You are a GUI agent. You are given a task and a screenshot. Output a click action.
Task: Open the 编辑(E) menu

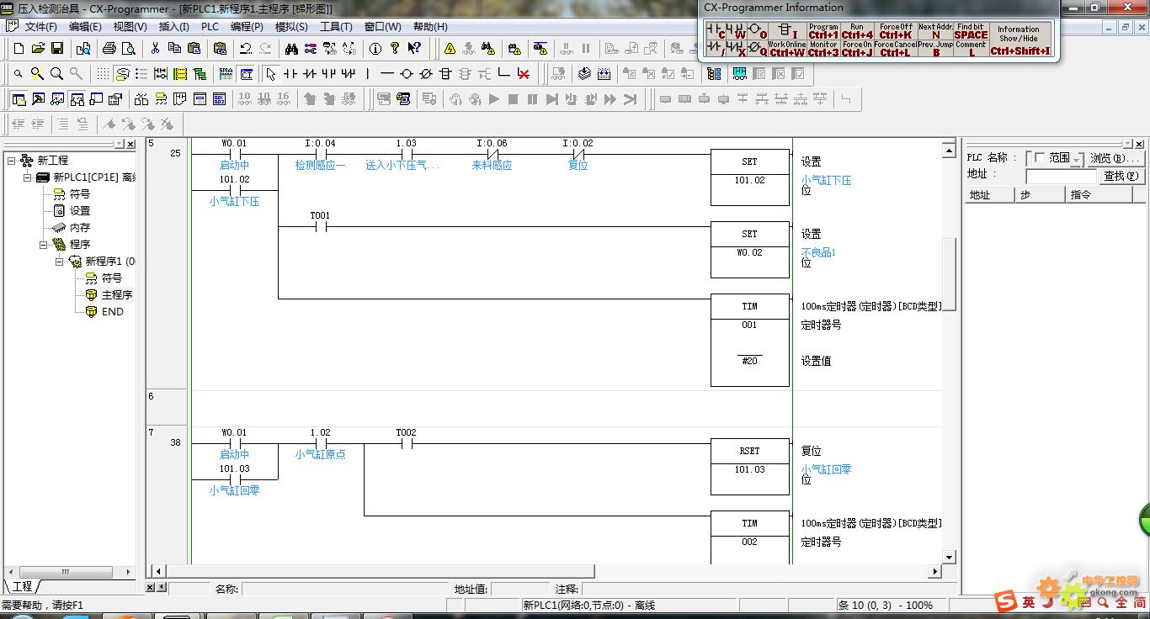click(85, 26)
